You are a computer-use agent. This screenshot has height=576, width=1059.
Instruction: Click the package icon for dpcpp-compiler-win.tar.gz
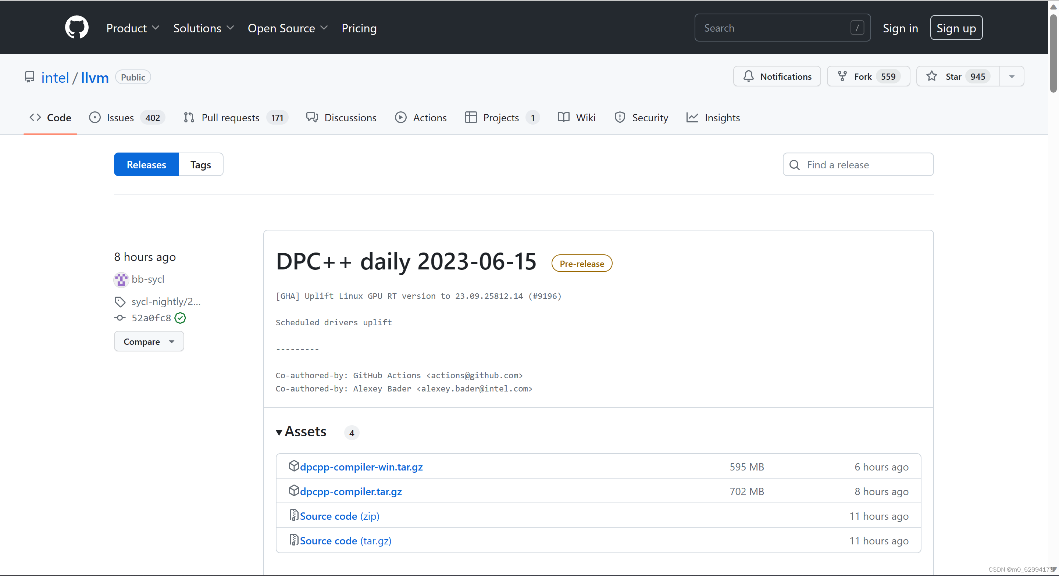(293, 466)
